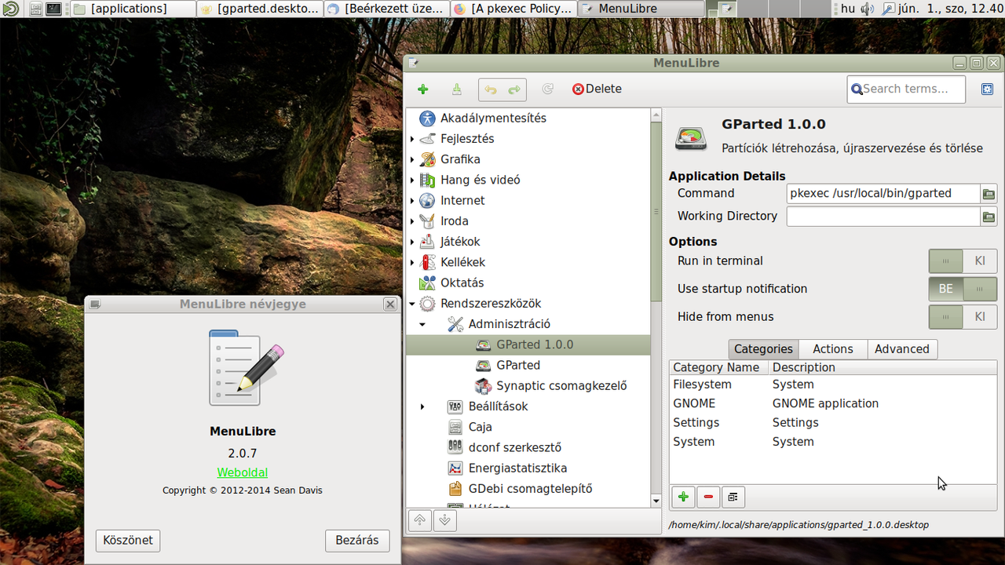This screenshot has width=1005, height=565.
Task: Click the volume speaker tray icon
Action: click(x=868, y=9)
